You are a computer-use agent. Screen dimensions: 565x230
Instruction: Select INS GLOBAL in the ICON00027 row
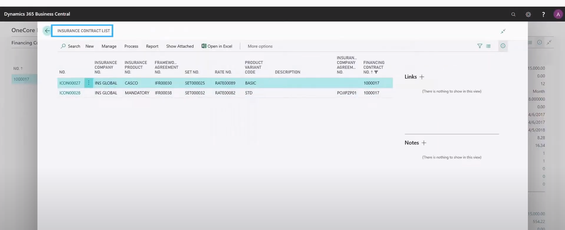click(x=106, y=83)
